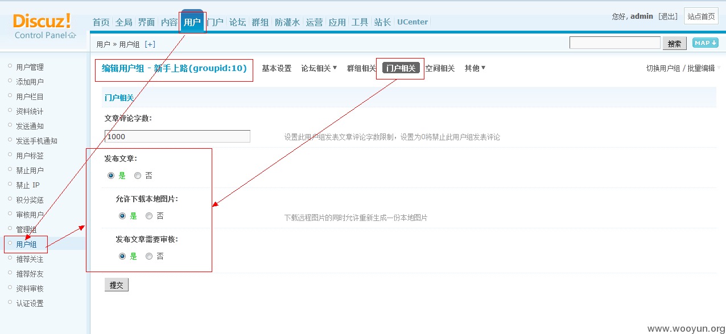Open 审核用户 in sidebar
Image resolution: width=726 pixels, height=334 pixels.
pos(30,215)
